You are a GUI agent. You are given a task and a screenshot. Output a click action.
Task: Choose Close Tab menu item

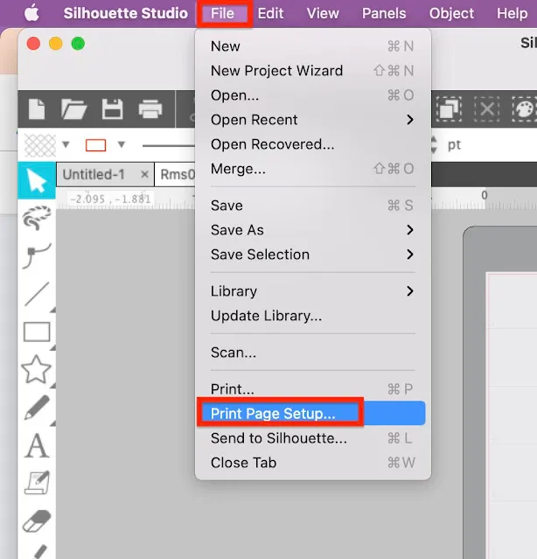pyautogui.click(x=313, y=463)
